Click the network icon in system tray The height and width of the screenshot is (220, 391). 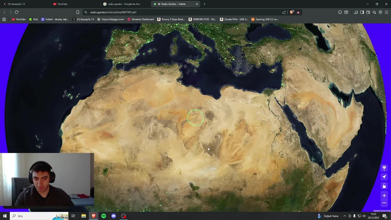coord(359,216)
